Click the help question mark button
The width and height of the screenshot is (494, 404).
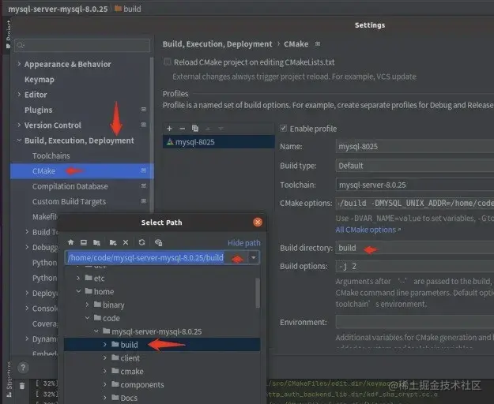(x=23, y=367)
